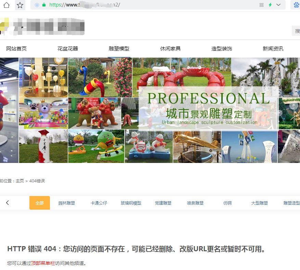The image size is (300, 270).
Task: Click the bear cartoon sculptures image
Action: coord(94,113)
